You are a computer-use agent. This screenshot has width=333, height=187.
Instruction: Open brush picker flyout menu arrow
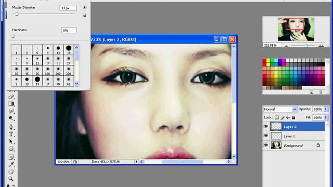(x=84, y=7)
